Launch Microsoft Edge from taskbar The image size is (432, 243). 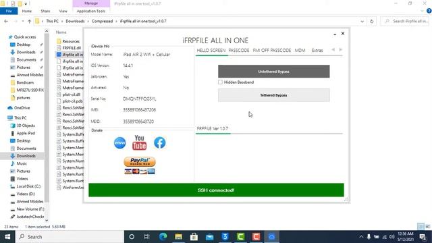(x=163, y=237)
